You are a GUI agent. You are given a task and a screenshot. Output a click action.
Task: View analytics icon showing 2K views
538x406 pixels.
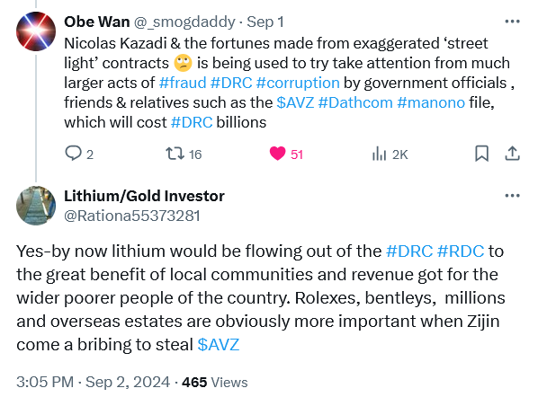click(379, 154)
